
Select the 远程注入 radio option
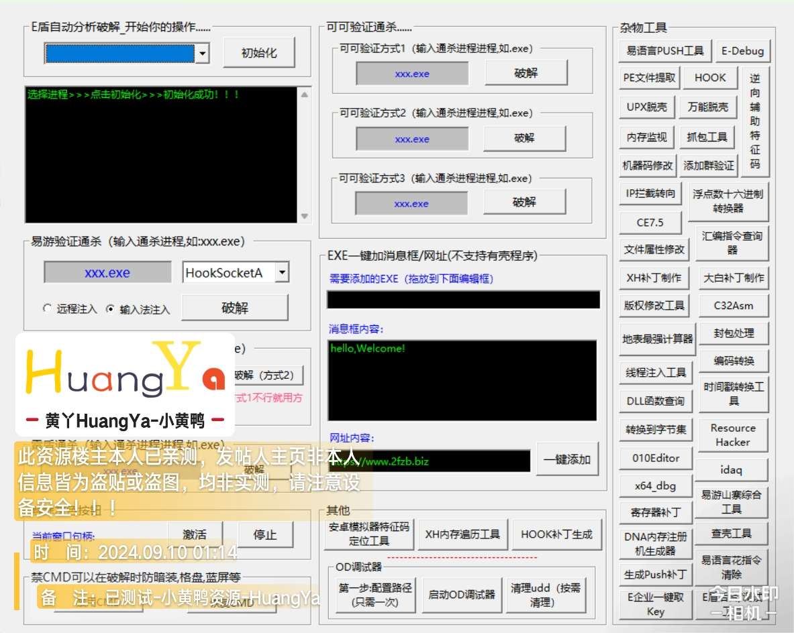[x=70, y=308]
